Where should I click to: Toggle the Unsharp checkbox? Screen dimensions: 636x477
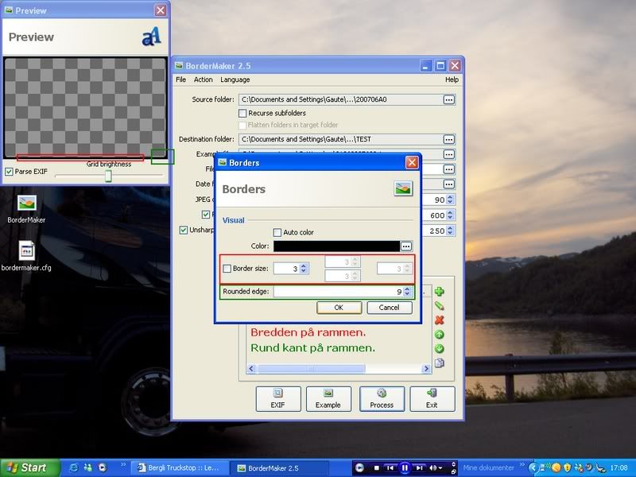pos(184,230)
